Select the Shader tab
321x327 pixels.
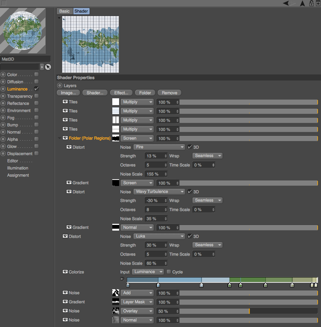coord(81,11)
